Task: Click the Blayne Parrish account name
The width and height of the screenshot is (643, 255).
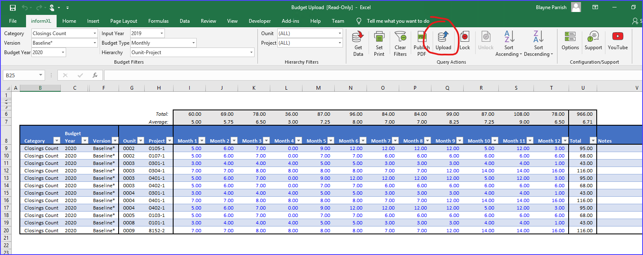Action: pyautogui.click(x=551, y=7)
